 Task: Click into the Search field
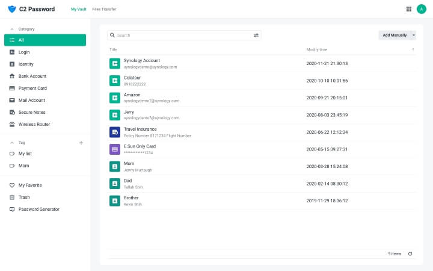(180, 36)
